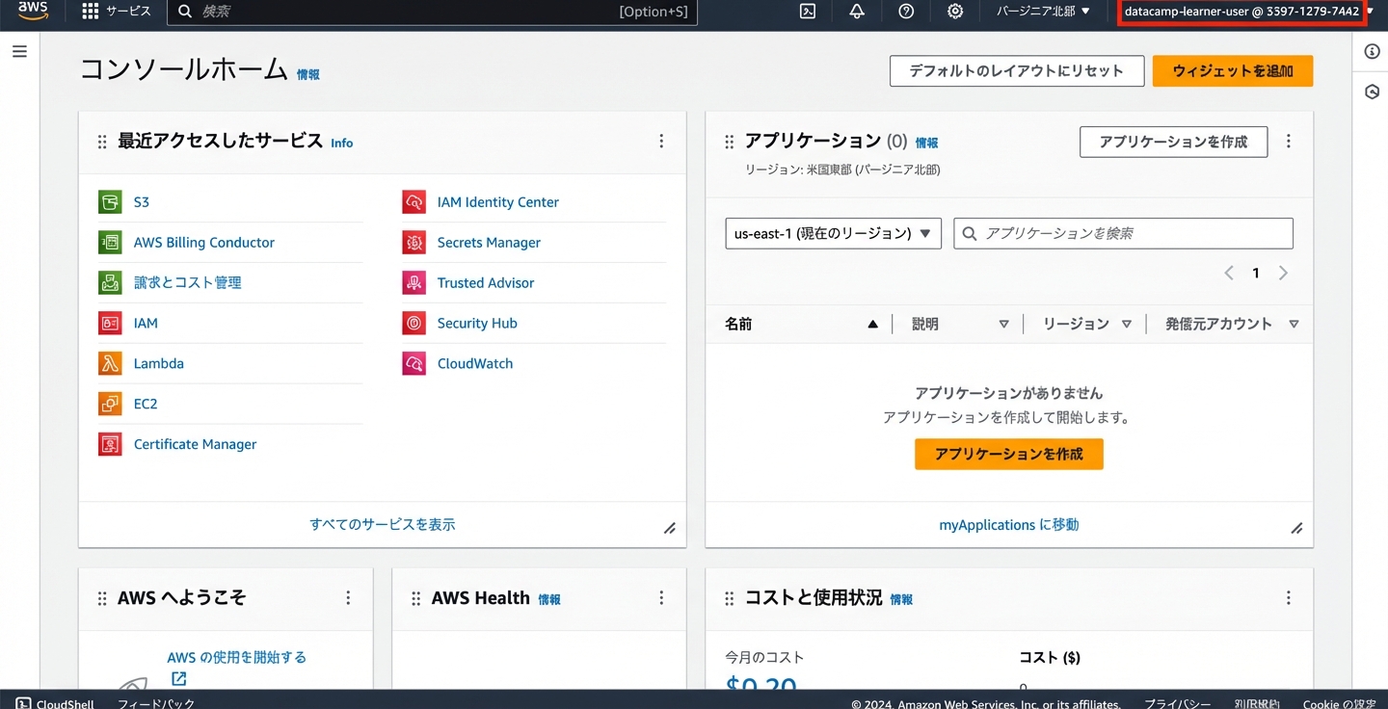The width and height of the screenshot is (1388, 709).
Task: Open the バージニア北部 region dropdown
Action: pyautogui.click(x=1044, y=12)
